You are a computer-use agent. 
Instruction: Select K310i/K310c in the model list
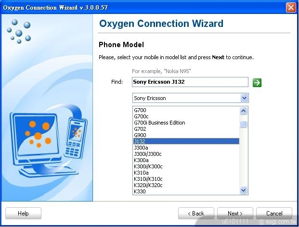[x=186, y=179]
